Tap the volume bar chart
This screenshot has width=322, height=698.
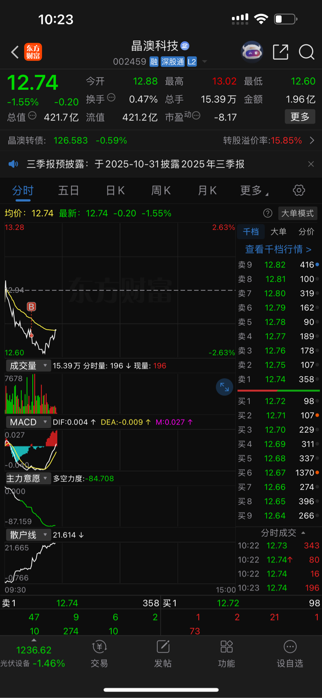(x=120, y=394)
